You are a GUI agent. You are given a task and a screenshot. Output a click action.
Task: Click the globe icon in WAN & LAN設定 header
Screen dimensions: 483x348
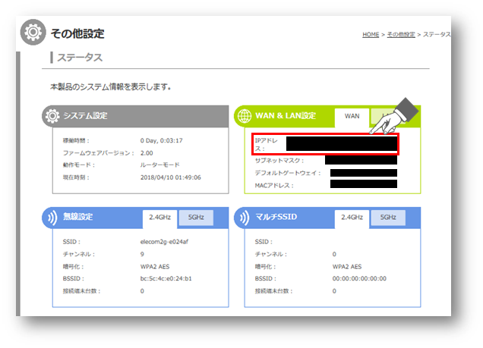(x=245, y=116)
